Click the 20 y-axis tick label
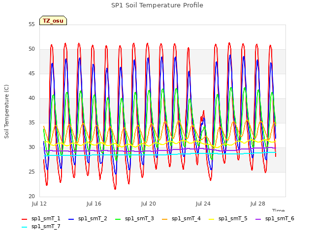This screenshot has width=315, height=236. click(31, 197)
